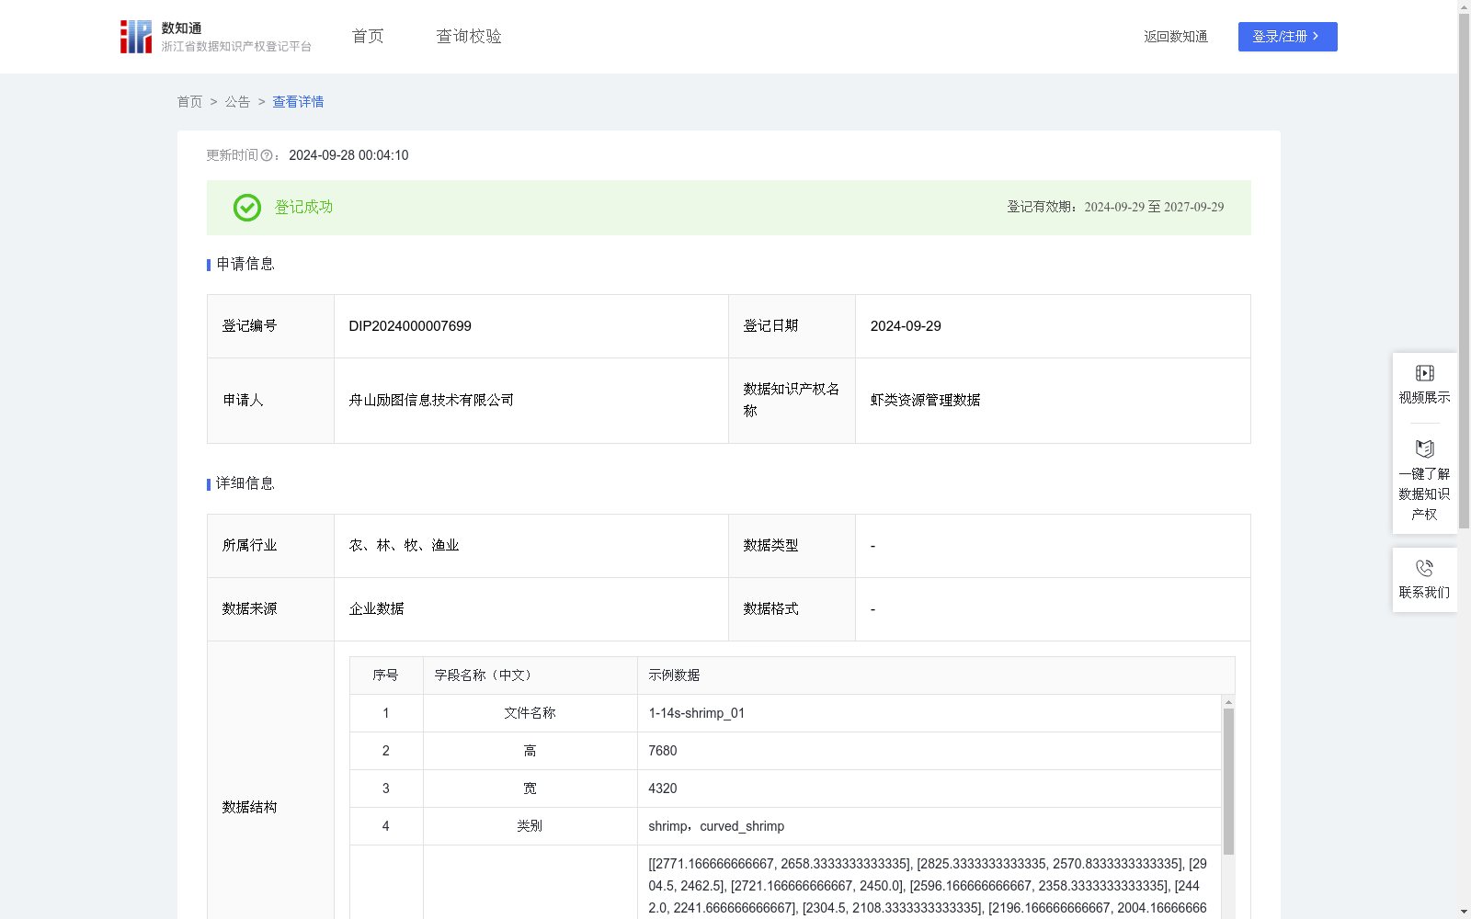Click the 登记有效期 date range text
The height and width of the screenshot is (919, 1471).
click(1115, 208)
